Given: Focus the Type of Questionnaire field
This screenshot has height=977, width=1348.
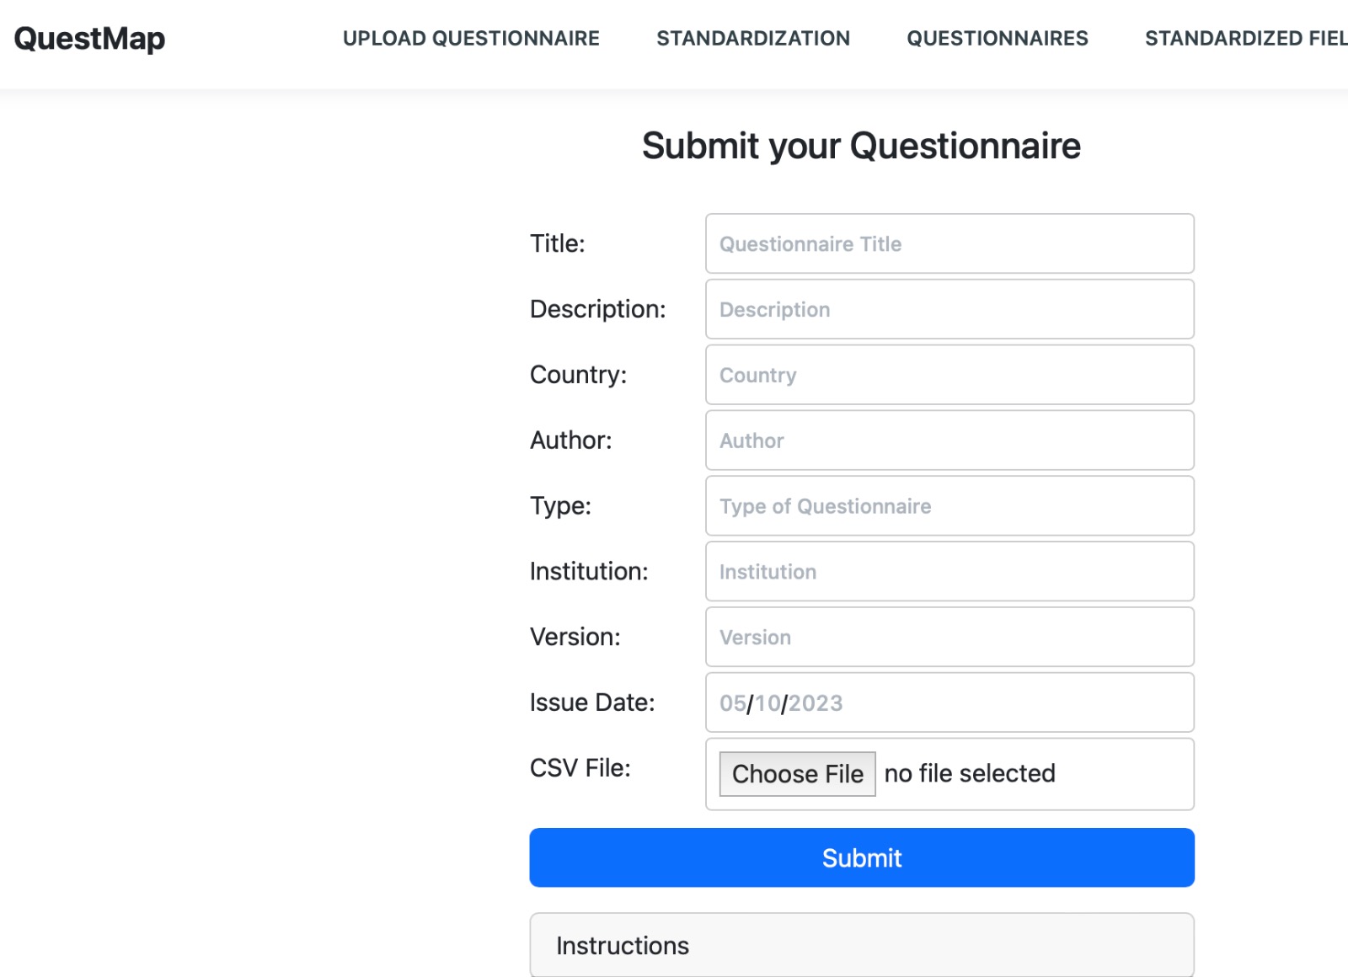Looking at the screenshot, I should point(949,506).
